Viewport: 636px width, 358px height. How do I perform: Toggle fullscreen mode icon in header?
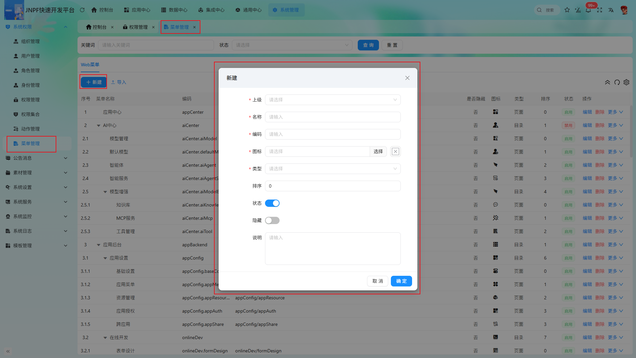tap(600, 10)
